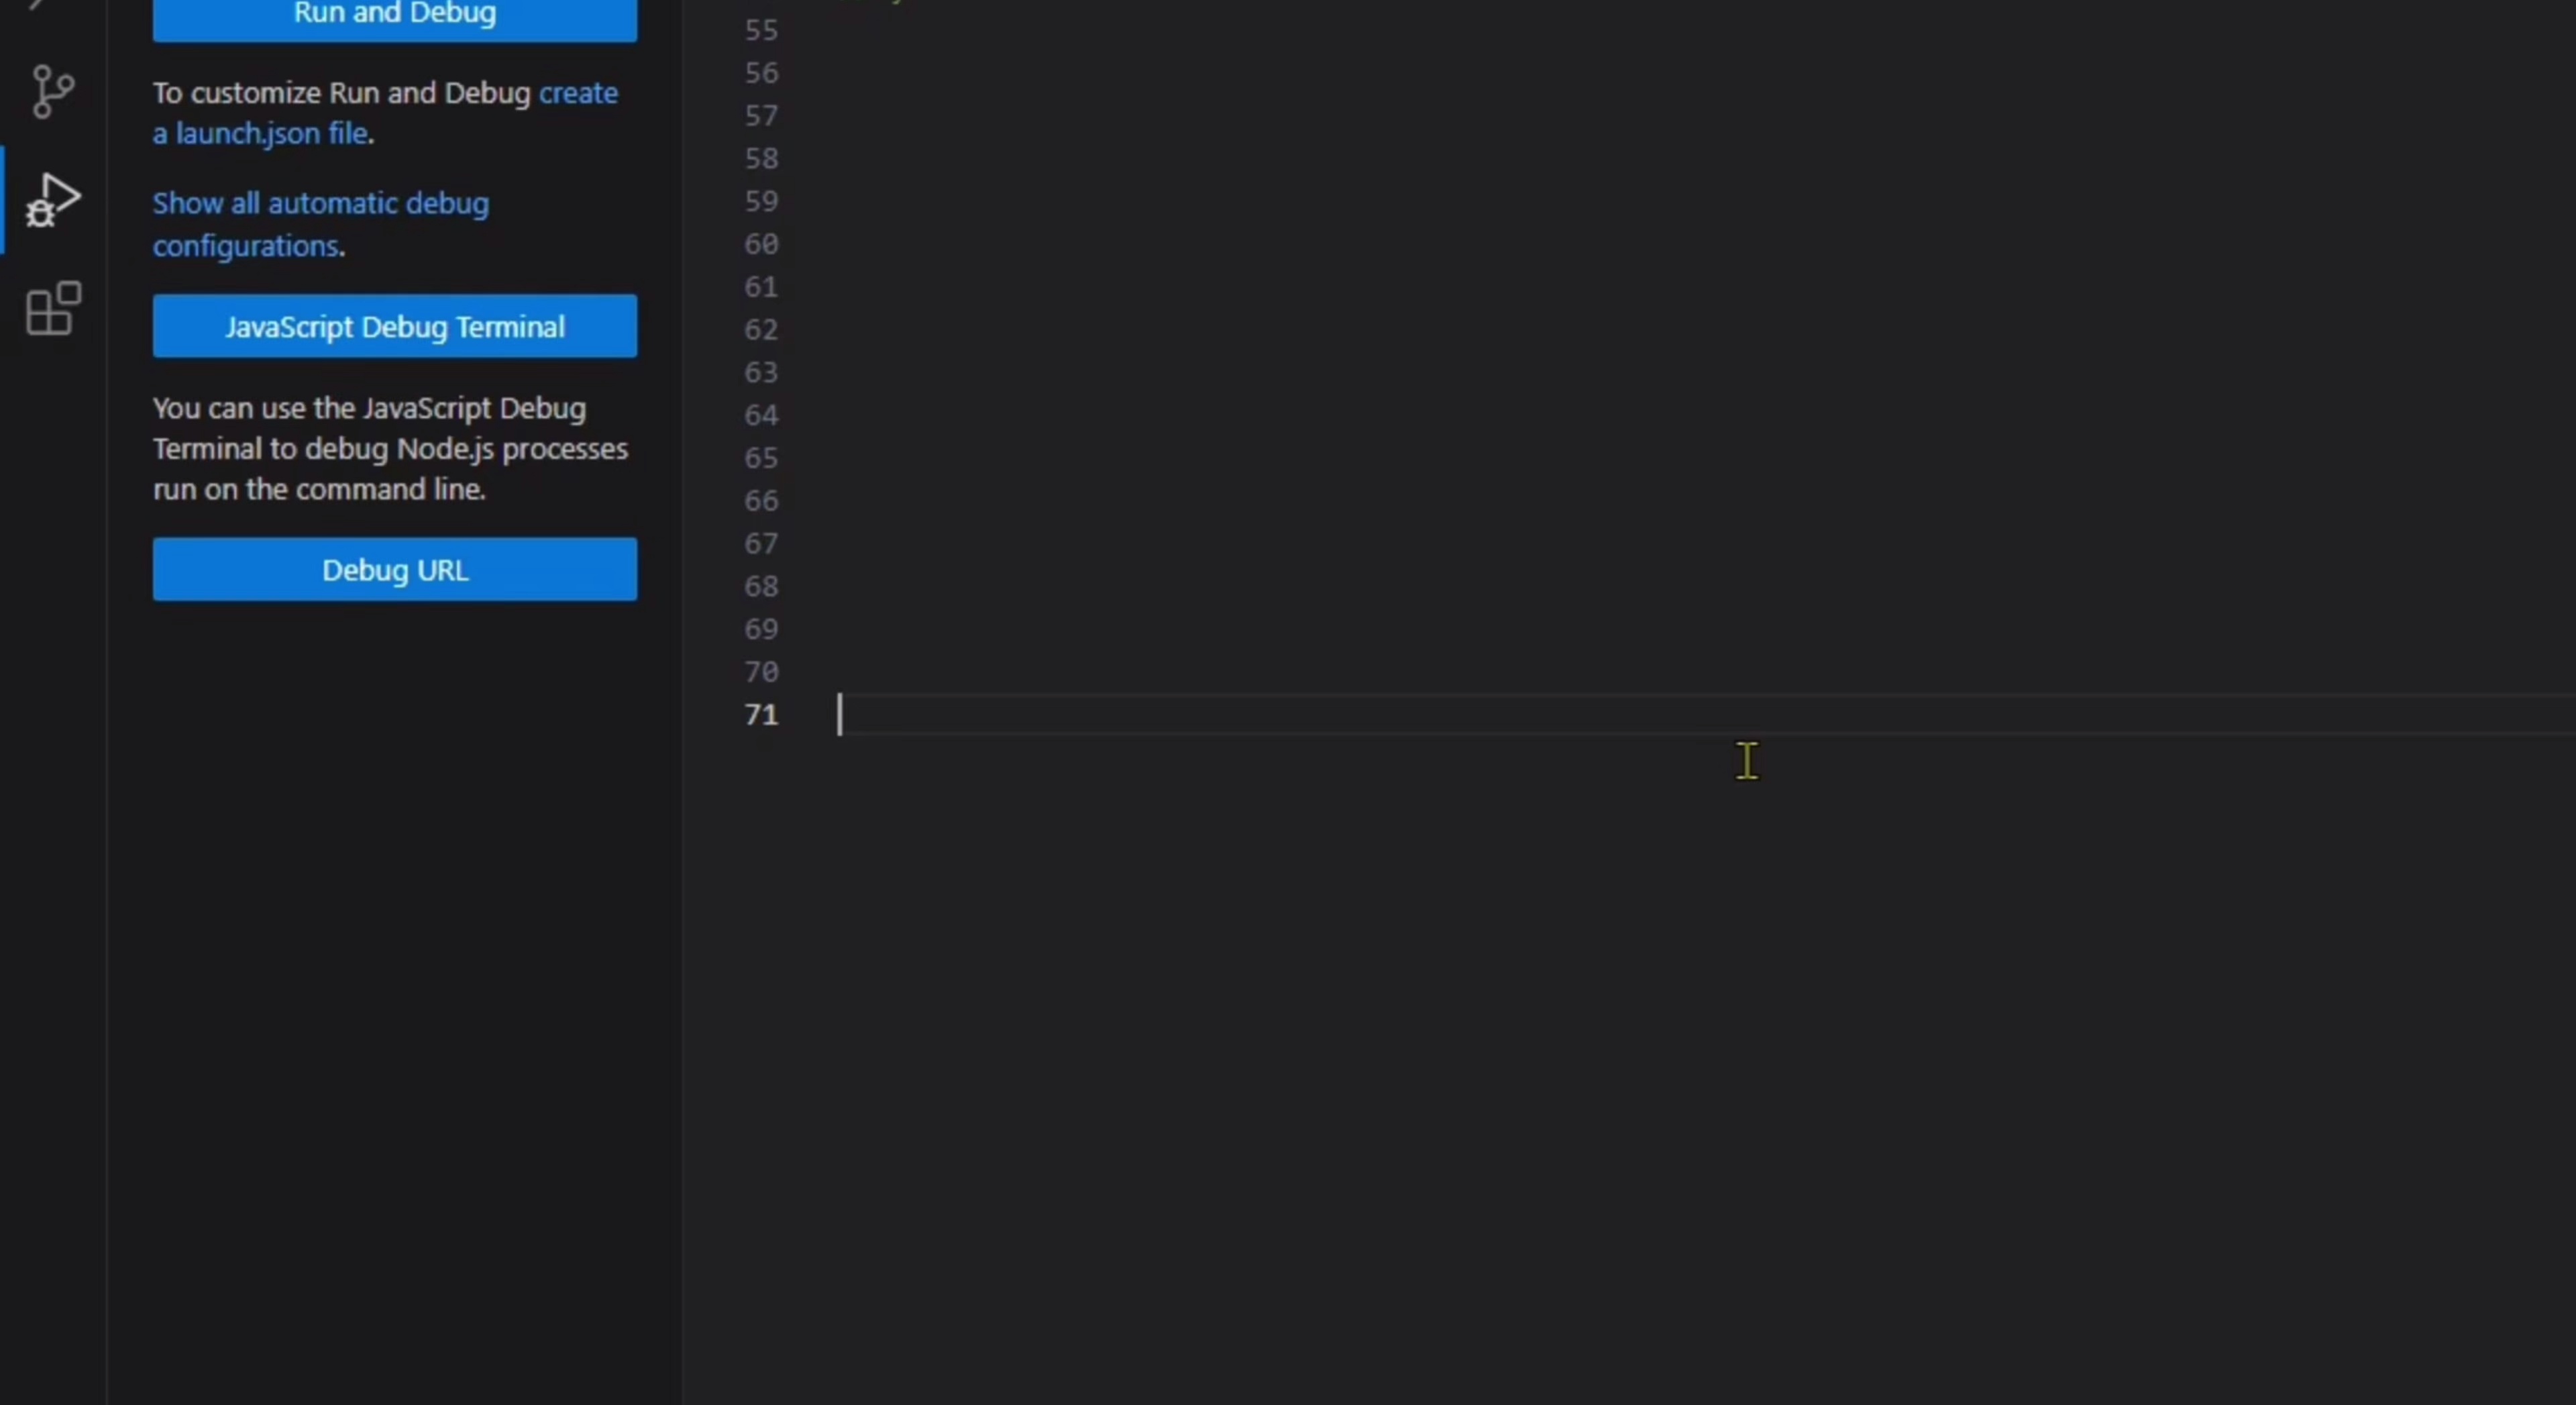
Task: Click line number 66 in editor gutter
Action: coord(761,501)
